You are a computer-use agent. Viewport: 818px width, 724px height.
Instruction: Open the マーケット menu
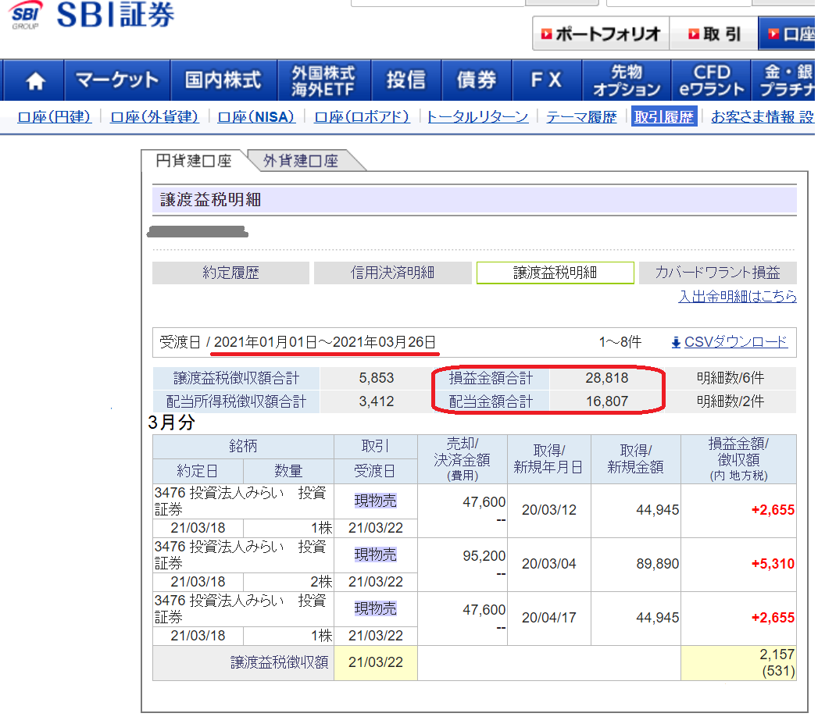click(117, 80)
